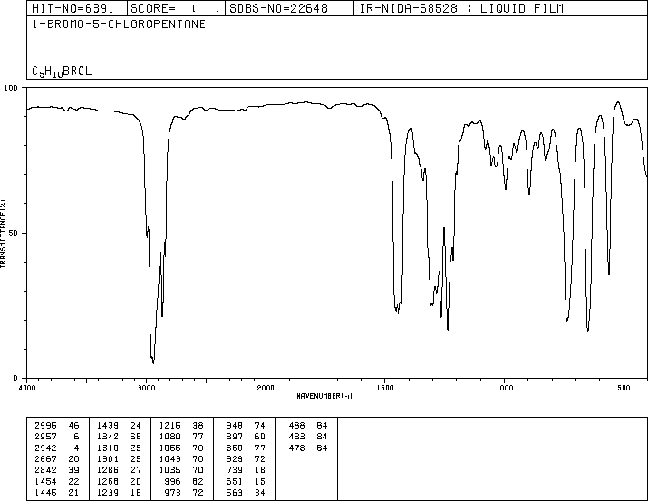The width and height of the screenshot is (648, 501).
Task: Click transmittance 34 beside peak 563
Action: 259,492
